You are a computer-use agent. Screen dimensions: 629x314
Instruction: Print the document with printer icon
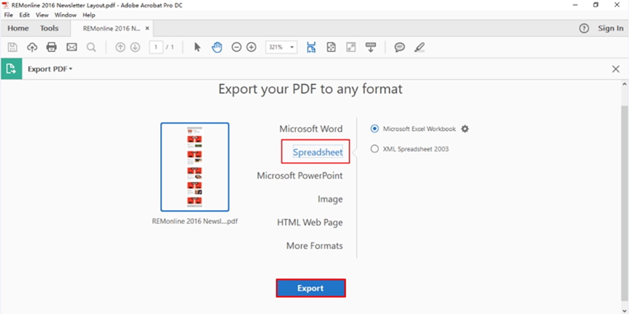(x=51, y=47)
